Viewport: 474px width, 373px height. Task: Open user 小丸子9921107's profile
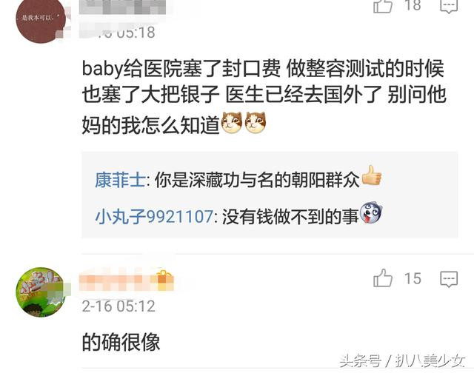(x=154, y=216)
